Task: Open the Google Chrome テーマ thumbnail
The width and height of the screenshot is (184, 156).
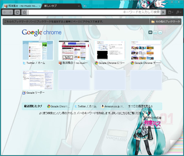Action: 146,50
